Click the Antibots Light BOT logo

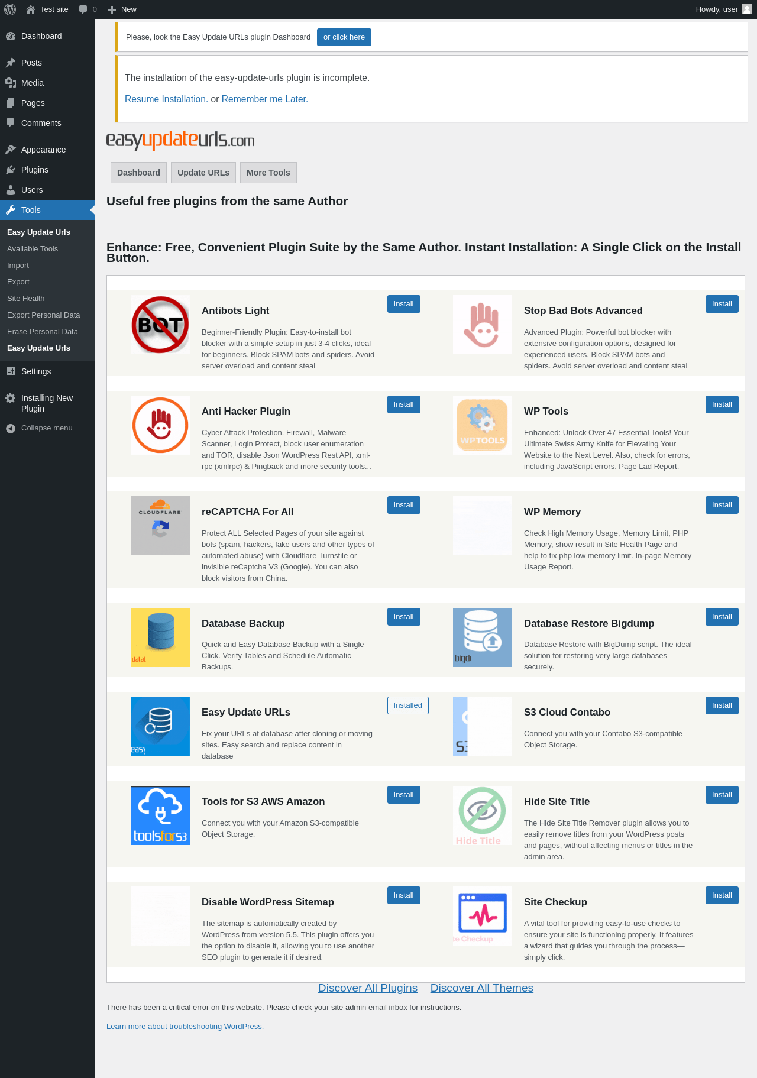tap(160, 325)
